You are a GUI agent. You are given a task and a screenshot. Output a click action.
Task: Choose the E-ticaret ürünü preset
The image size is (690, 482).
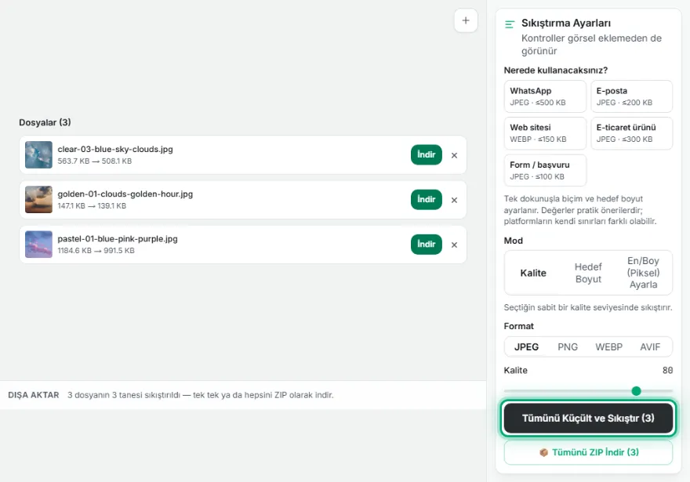(x=631, y=133)
